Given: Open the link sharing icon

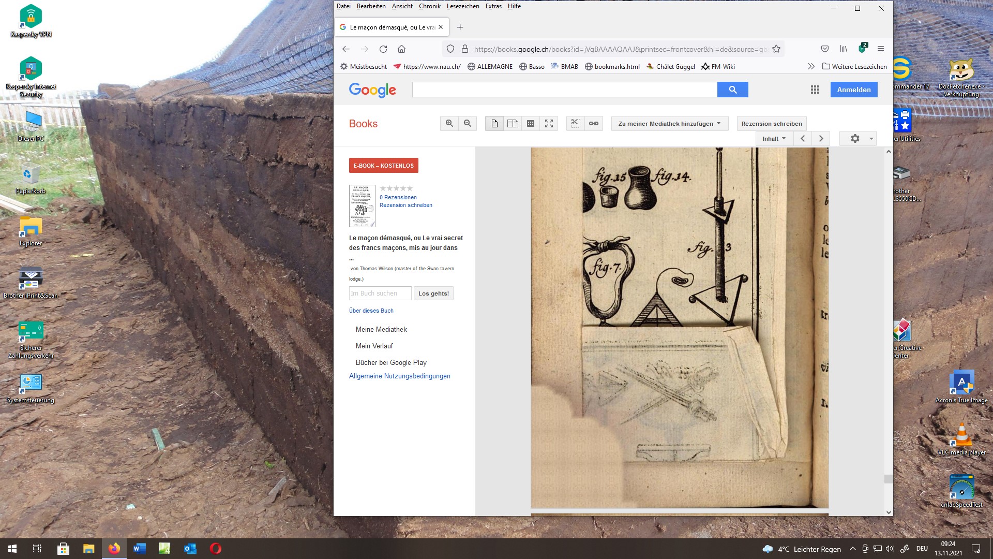Looking at the screenshot, I should tap(594, 124).
